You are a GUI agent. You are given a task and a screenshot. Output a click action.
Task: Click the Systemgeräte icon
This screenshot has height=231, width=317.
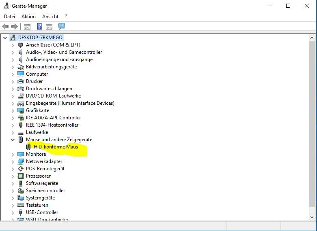[20, 198]
